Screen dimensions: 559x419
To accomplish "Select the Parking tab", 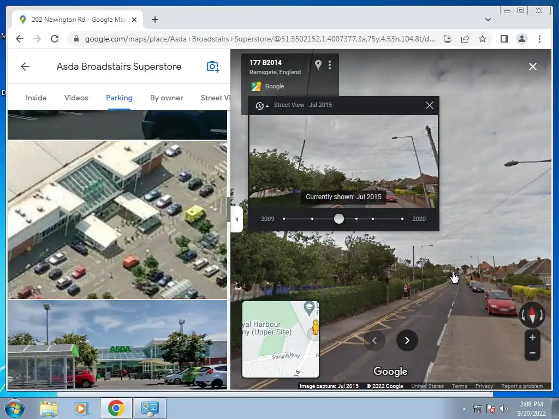I will coord(119,98).
